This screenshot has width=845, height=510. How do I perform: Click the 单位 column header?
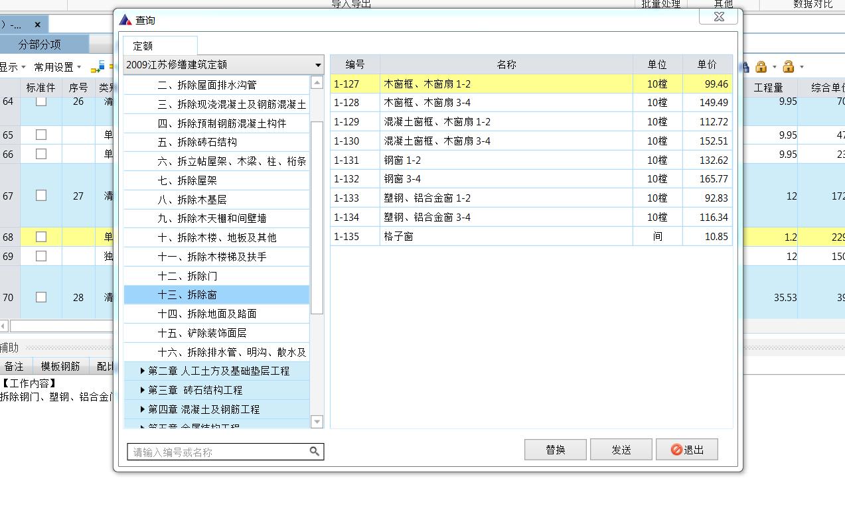[657, 64]
